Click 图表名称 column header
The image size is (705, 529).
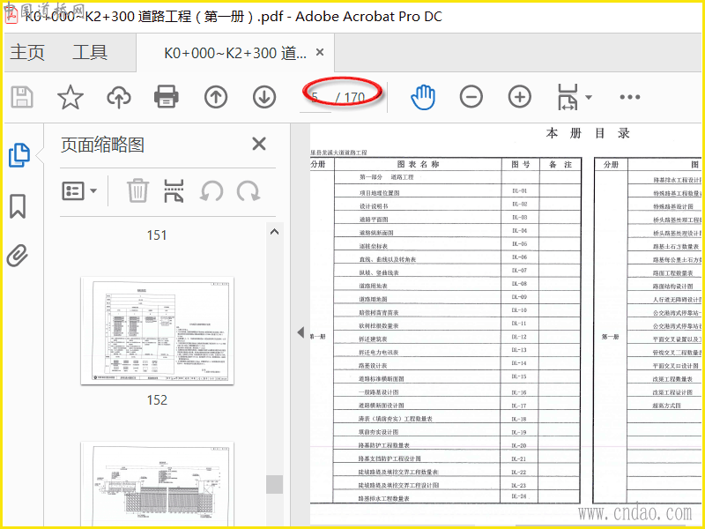[x=418, y=164]
